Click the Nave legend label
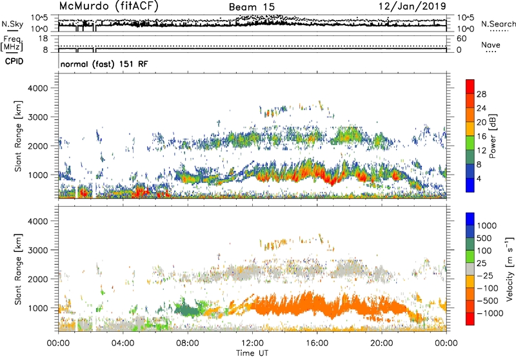This screenshot has height=357, width=516. (491, 44)
